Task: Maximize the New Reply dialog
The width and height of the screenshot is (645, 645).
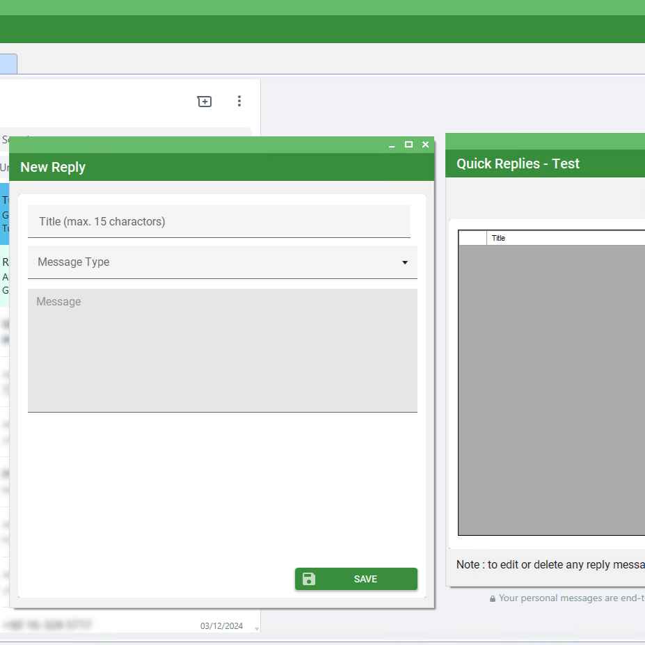Action: click(x=408, y=145)
